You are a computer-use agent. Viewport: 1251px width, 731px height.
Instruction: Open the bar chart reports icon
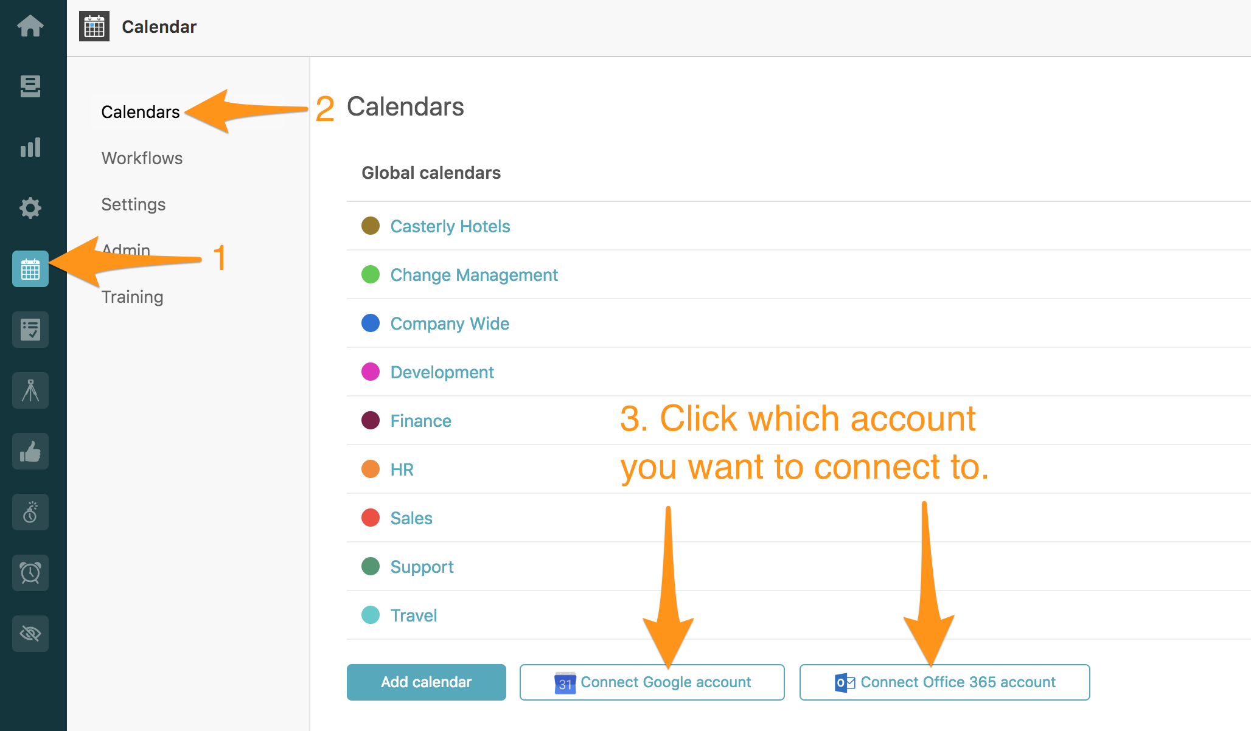[x=30, y=147]
